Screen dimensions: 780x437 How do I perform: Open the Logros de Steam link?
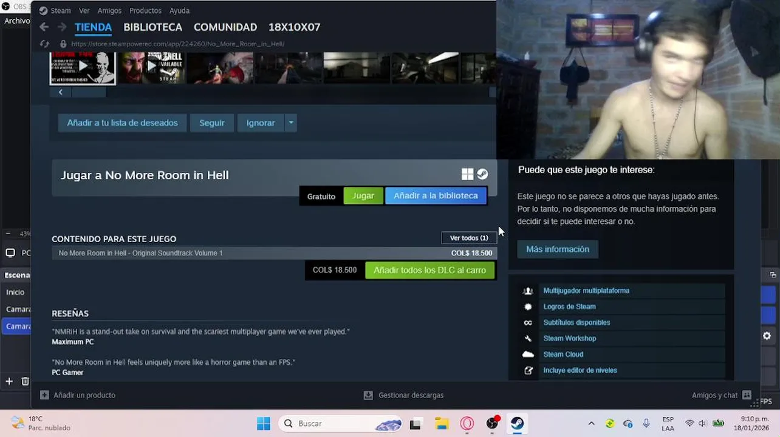pos(569,307)
